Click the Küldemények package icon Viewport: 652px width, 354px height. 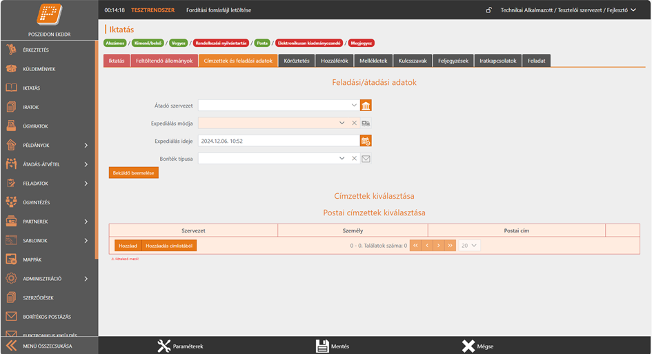(11, 68)
